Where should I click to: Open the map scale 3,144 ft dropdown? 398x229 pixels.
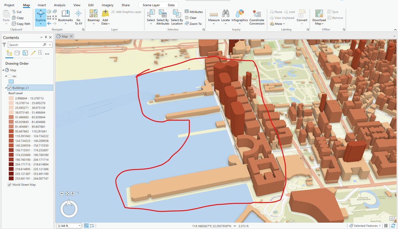click(x=79, y=226)
